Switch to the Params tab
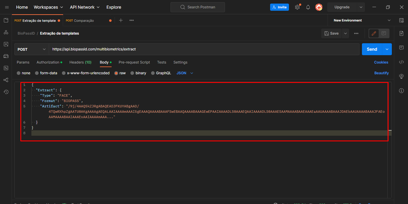 tap(23, 62)
